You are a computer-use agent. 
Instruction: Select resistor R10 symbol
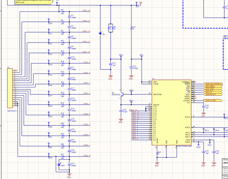[x=131, y=28]
